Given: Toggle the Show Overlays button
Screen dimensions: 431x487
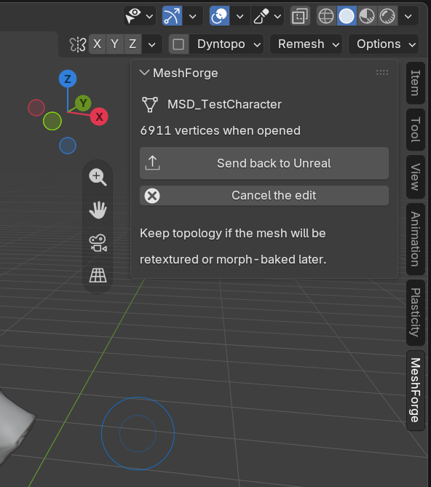Looking at the screenshot, I should [220, 15].
